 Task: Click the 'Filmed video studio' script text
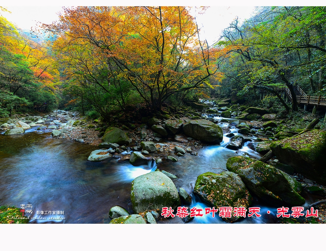click(x=36, y=218)
